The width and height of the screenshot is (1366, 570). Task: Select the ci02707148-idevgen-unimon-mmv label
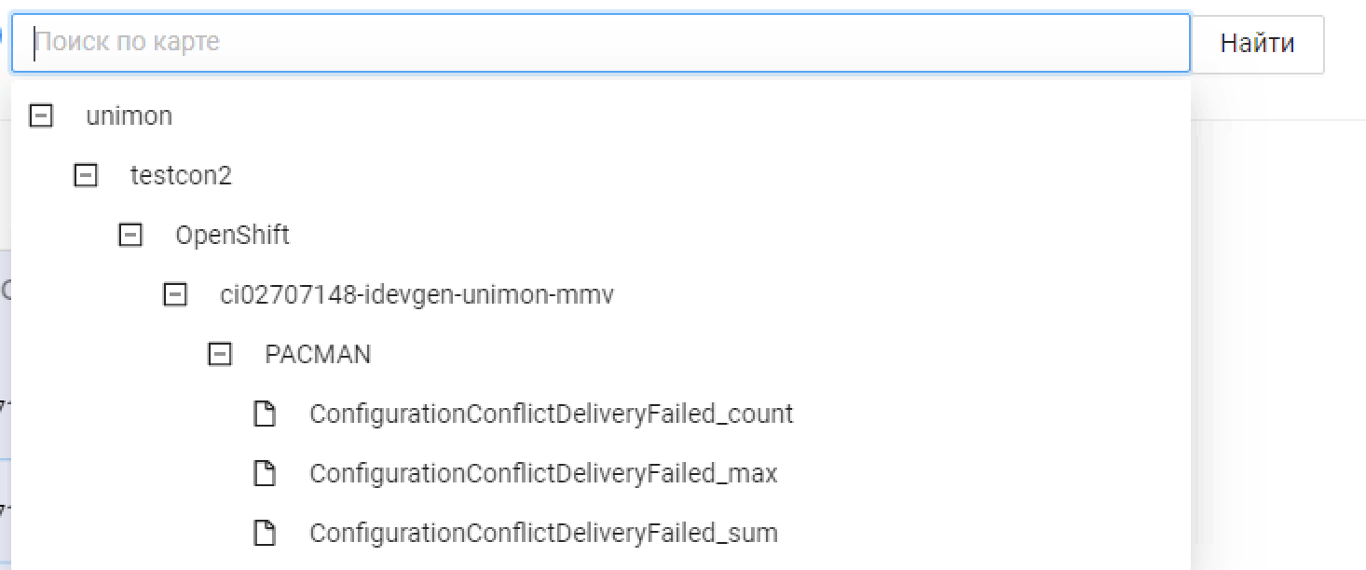417,295
